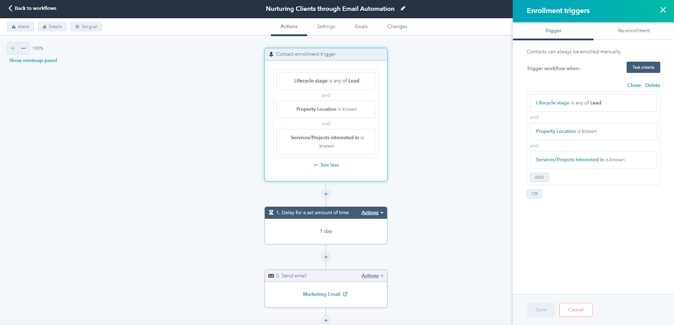
Task: Open the Alerts button
Action: tap(20, 27)
